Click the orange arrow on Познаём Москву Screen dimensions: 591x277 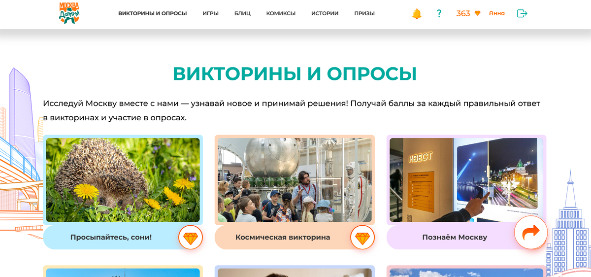tap(531, 232)
